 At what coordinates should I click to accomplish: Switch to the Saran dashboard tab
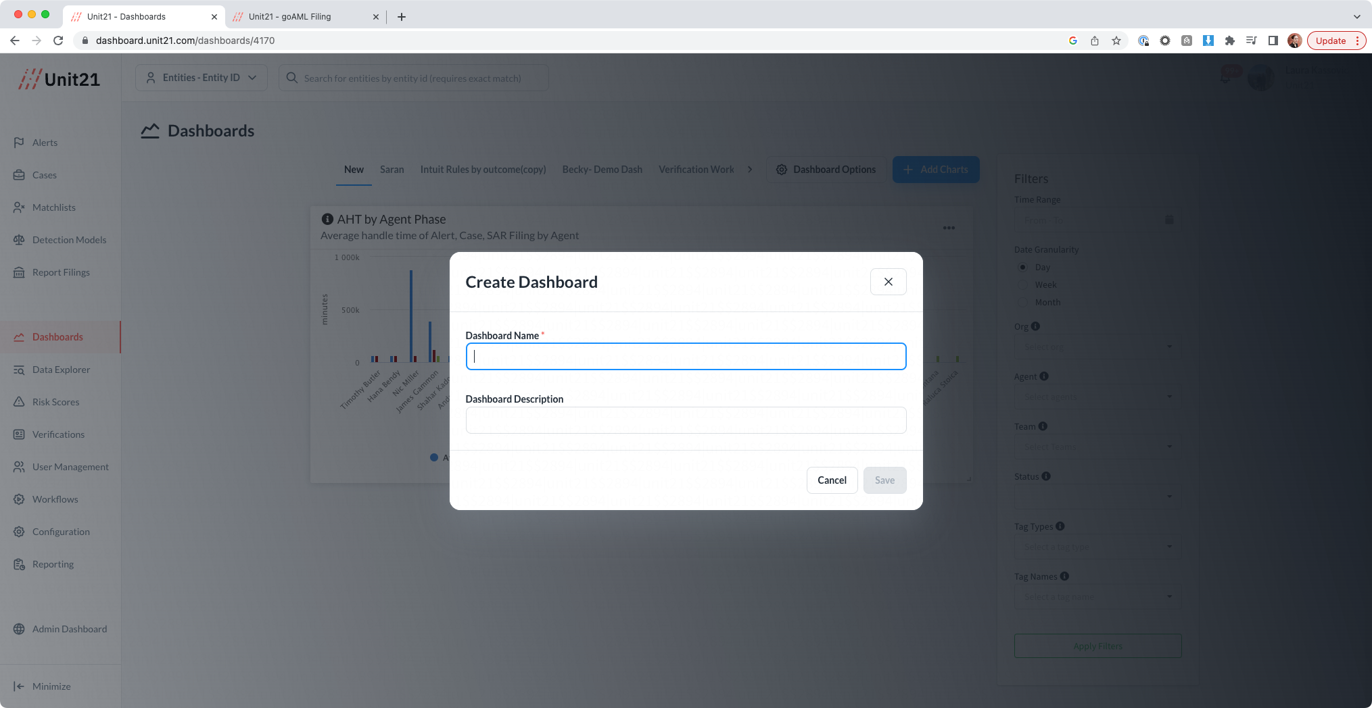(x=392, y=170)
